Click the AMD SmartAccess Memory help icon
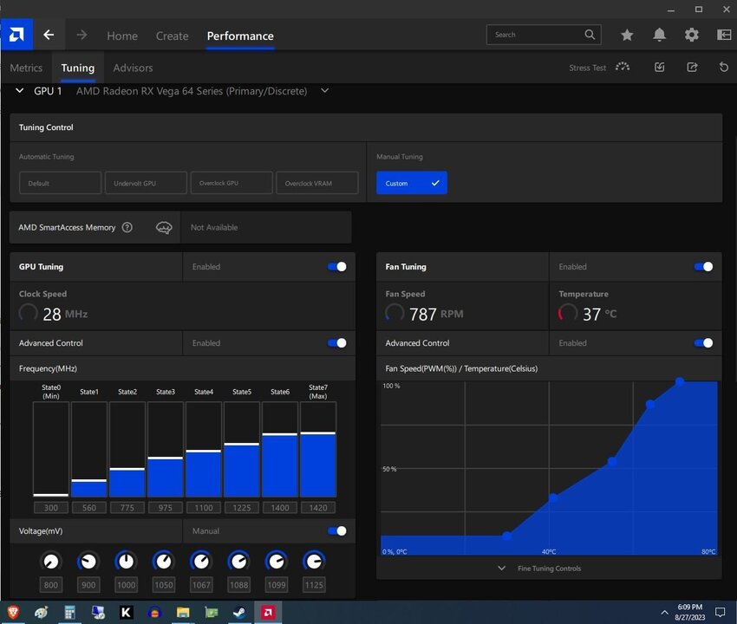The width and height of the screenshot is (737, 624). pyautogui.click(x=127, y=228)
